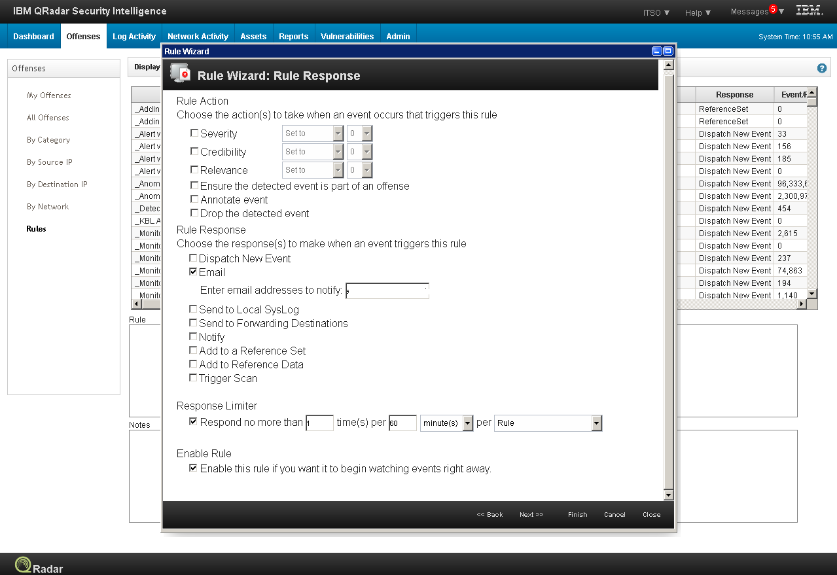Click the Finish button
The width and height of the screenshot is (837, 575).
[577, 514]
